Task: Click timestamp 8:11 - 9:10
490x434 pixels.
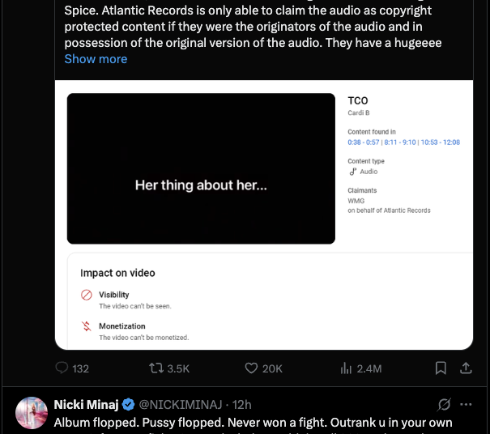Action: point(401,143)
